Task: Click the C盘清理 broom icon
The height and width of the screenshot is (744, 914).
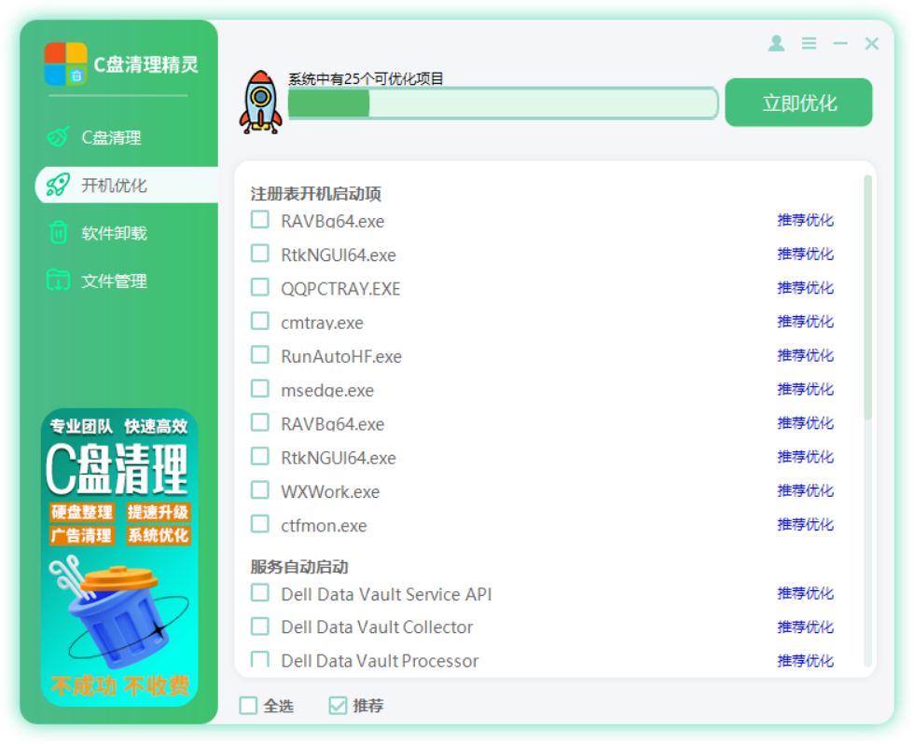Action: point(58,137)
